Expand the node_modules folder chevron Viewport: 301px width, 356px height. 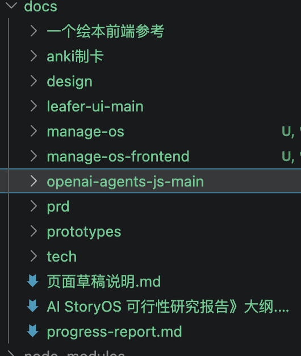pyautogui.click(x=11, y=353)
